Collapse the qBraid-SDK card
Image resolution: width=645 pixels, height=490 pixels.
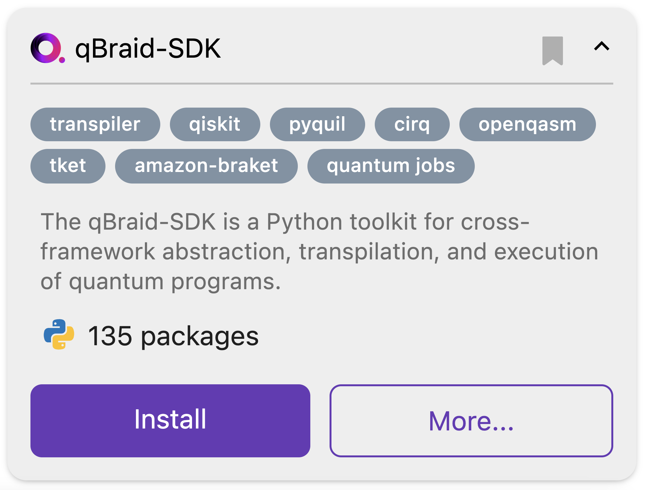point(602,47)
